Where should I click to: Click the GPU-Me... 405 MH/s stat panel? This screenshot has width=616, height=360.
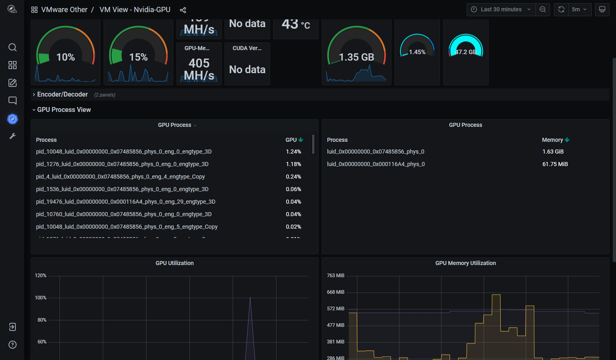pyautogui.click(x=199, y=64)
